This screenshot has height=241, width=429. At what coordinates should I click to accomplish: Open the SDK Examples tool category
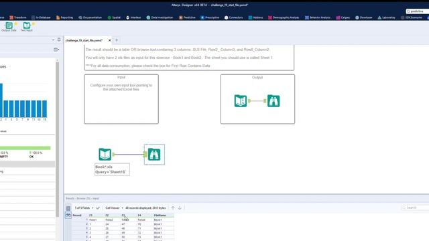point(412,17)
